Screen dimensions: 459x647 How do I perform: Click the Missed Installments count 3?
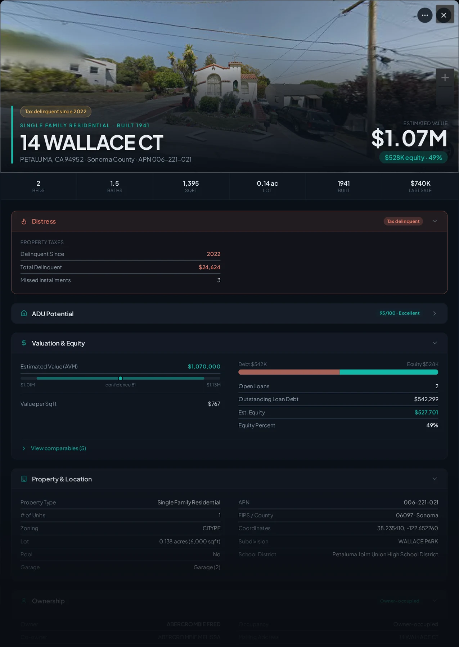219,280
